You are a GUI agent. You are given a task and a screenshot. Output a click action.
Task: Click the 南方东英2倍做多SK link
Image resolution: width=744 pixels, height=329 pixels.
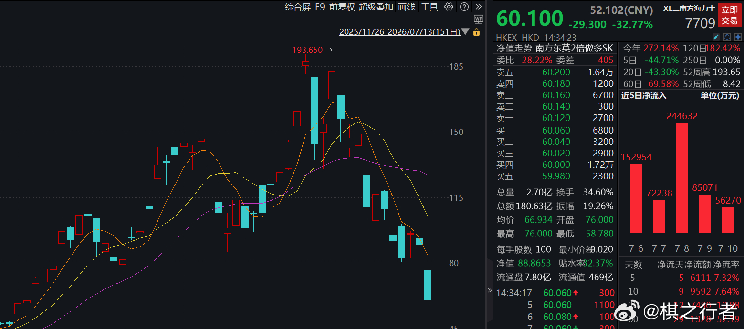click(575, 48)
